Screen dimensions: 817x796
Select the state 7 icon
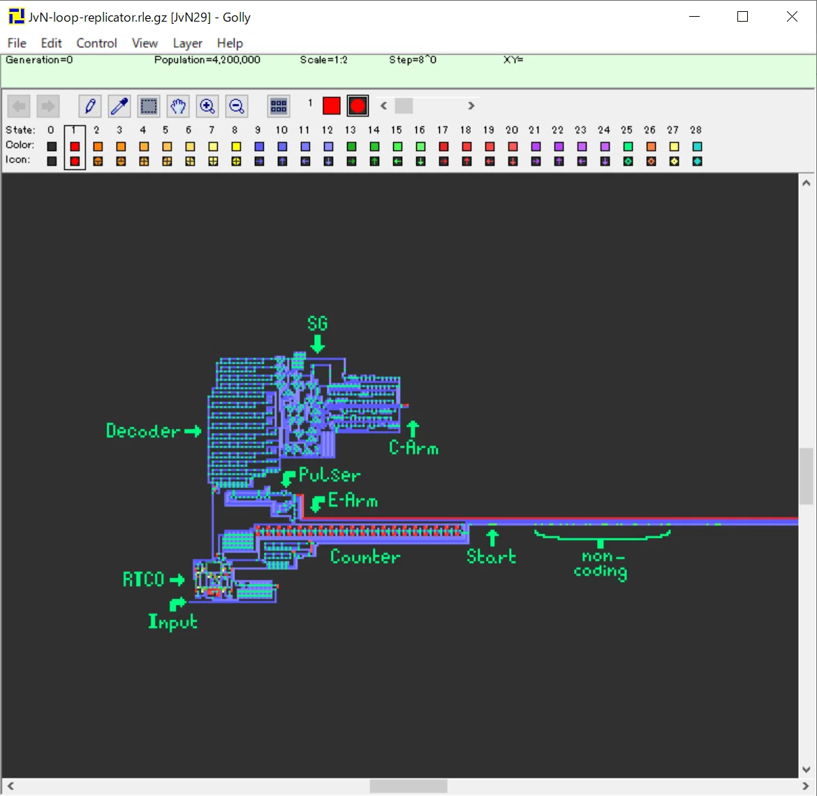pyautogui.click(x=213, y=161)
